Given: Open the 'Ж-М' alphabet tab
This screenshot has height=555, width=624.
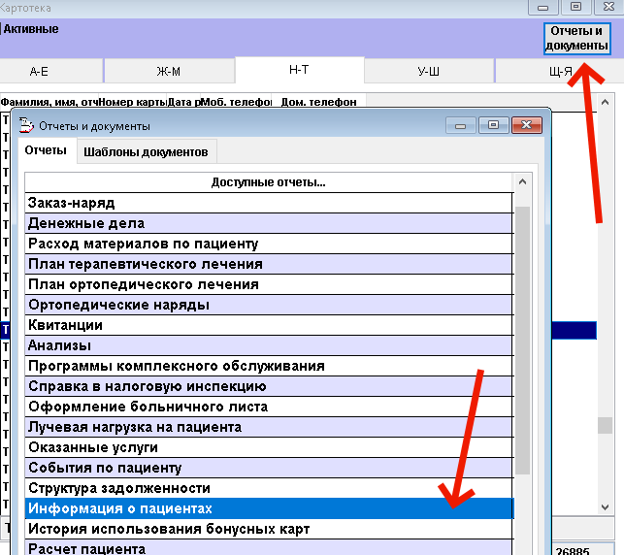Looking at the screenshot, I should (169, 71).
